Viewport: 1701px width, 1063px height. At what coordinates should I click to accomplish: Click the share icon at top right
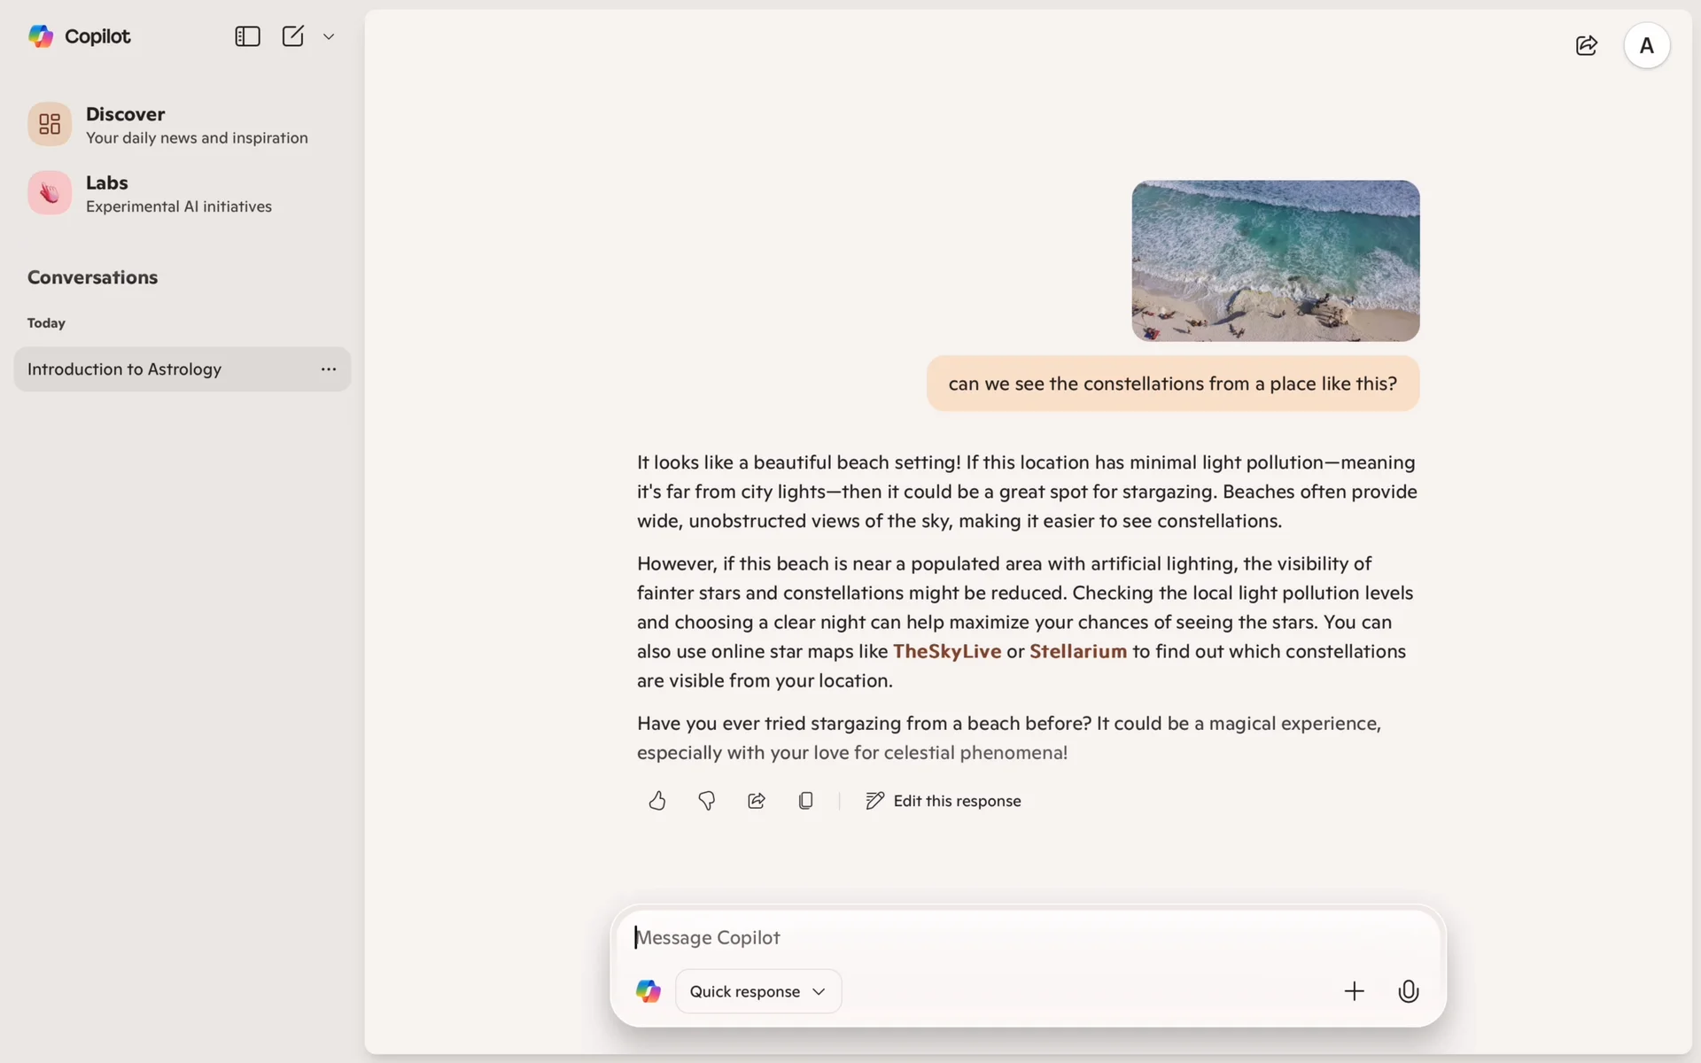point(1586,45)
